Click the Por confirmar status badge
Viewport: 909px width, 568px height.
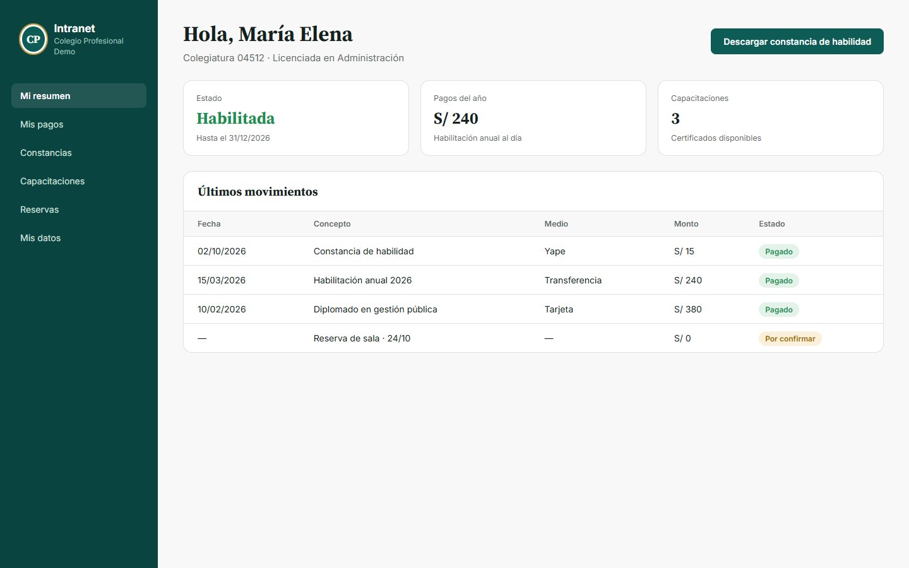point(790,339)
